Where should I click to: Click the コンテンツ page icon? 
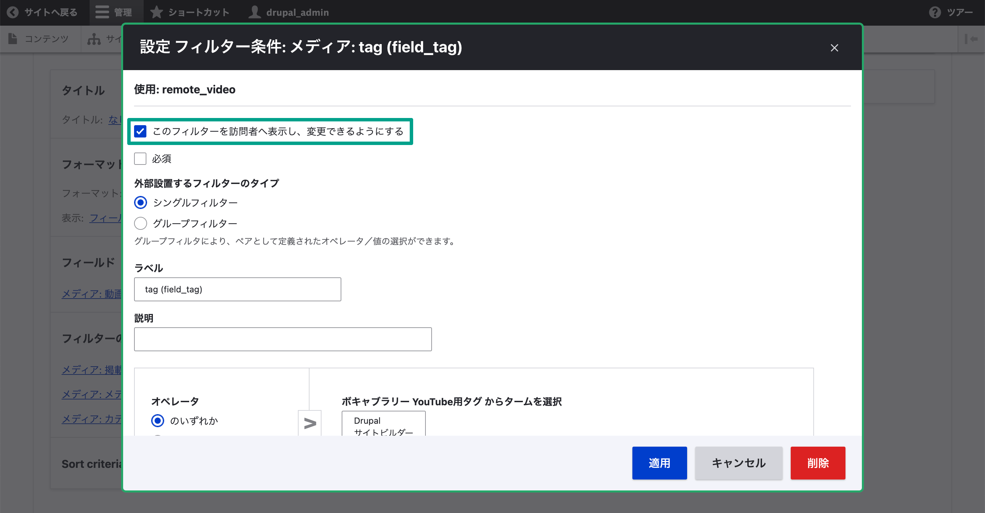[13, 39]
